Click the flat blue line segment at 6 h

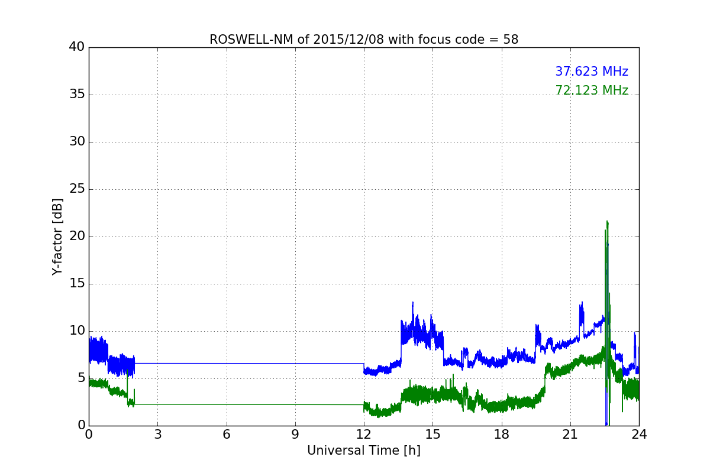[227, 363]
